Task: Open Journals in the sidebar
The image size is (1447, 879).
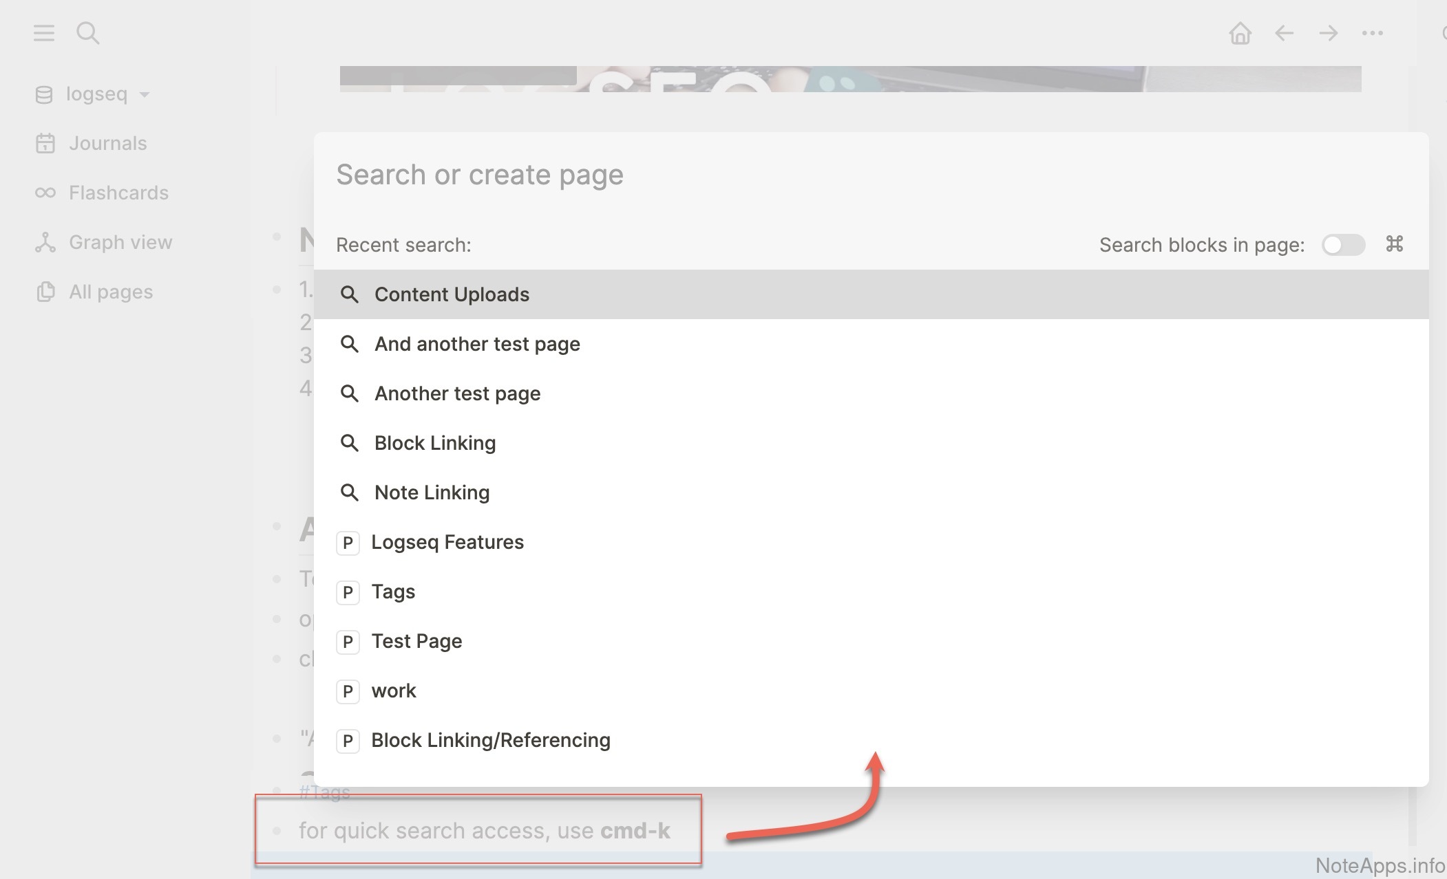Action: pyautogui.click(x=107, y=143)
